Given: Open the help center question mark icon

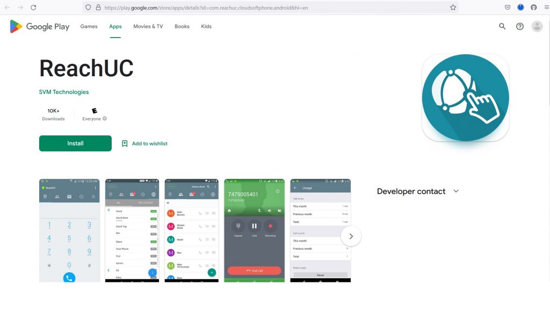Looking at the screenshot, I should tap(520, 26).
